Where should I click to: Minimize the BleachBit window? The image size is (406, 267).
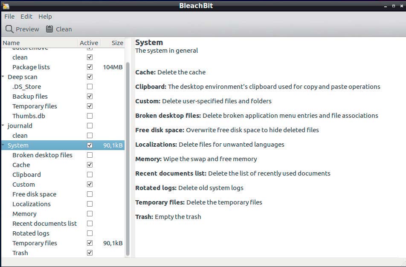(x=386, y=6)
